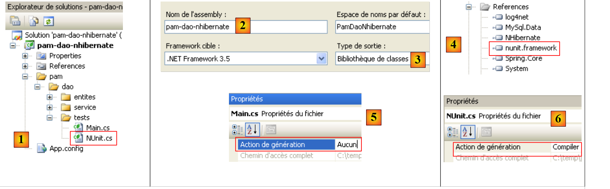Expand the entites folder

50,97
